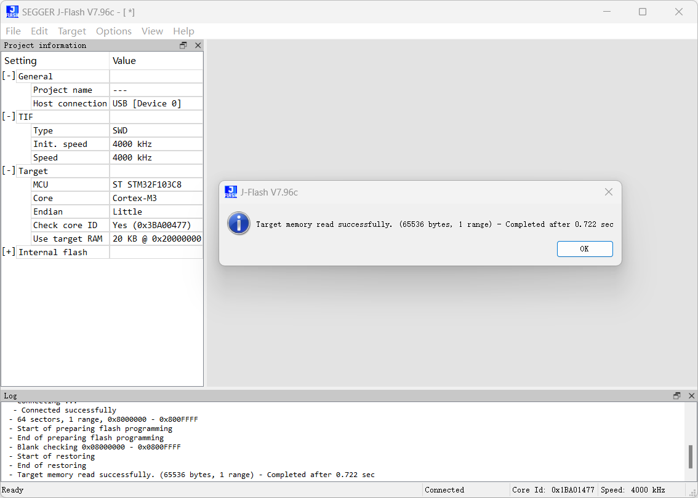Click the final 'Target memory read successfully' log line
The height and width of the screenshot is (498, 698).
coord(191,475)
